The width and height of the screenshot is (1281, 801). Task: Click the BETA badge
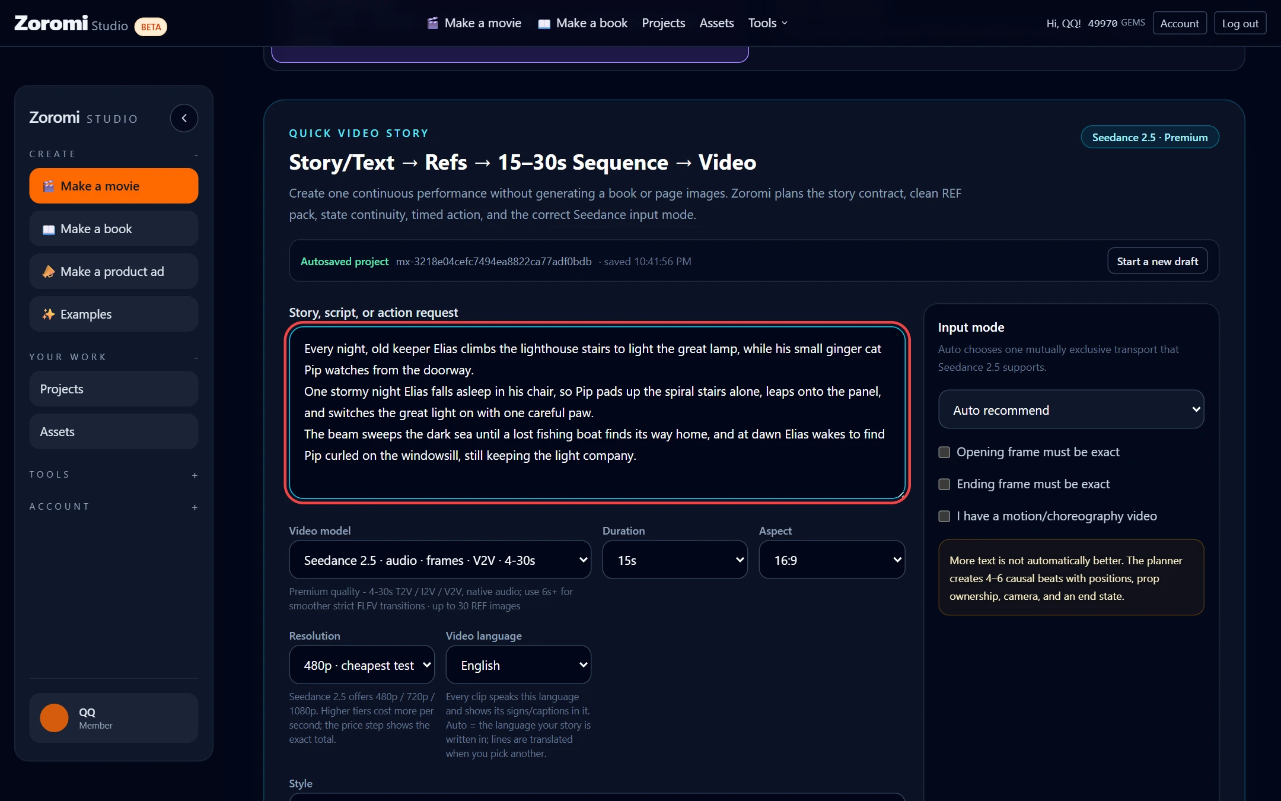point(151,27)
